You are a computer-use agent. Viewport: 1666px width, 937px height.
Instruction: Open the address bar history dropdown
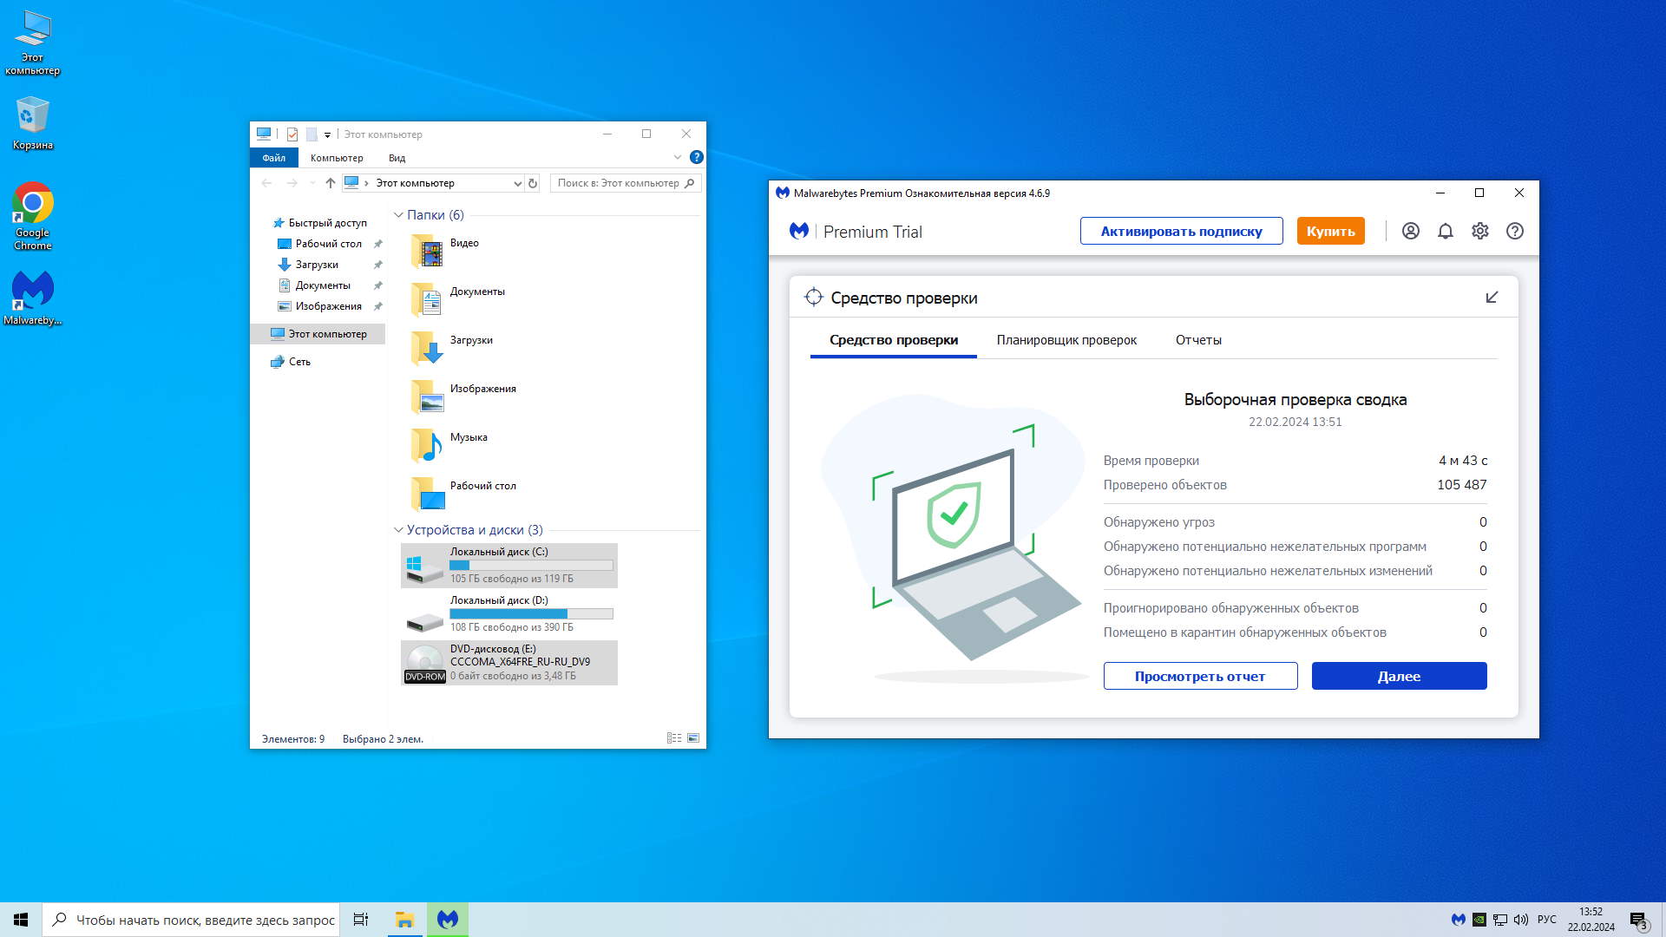pos(517,183)
